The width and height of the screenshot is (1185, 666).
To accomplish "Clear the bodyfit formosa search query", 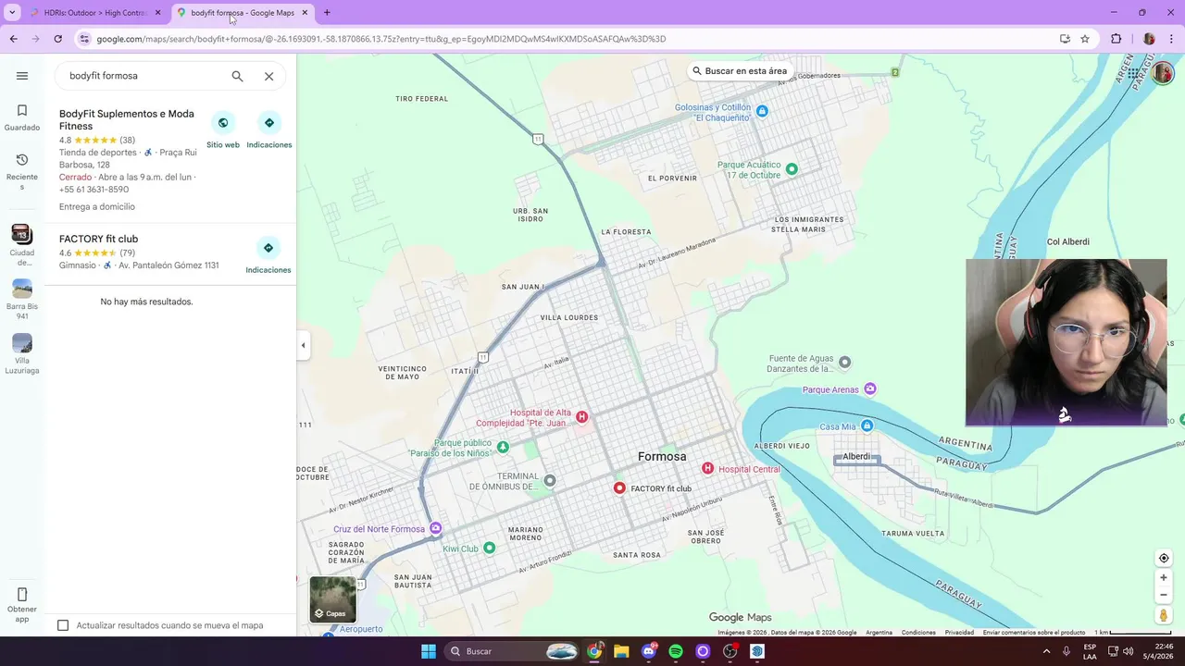I will click(268, 76).
